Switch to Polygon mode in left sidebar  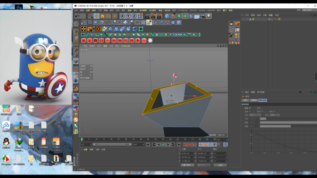(x=76, y=61)
